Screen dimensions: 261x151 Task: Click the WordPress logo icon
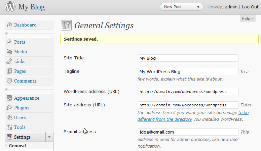coord(10,7)
